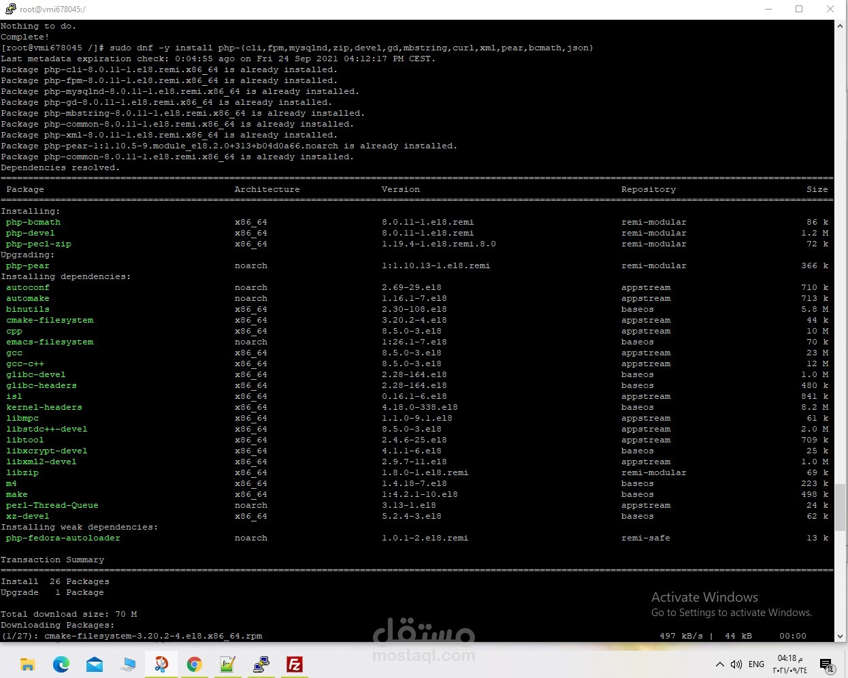This screenshot has height=678, width=848.
Task: Click the make package name
Action: [17, 494]
